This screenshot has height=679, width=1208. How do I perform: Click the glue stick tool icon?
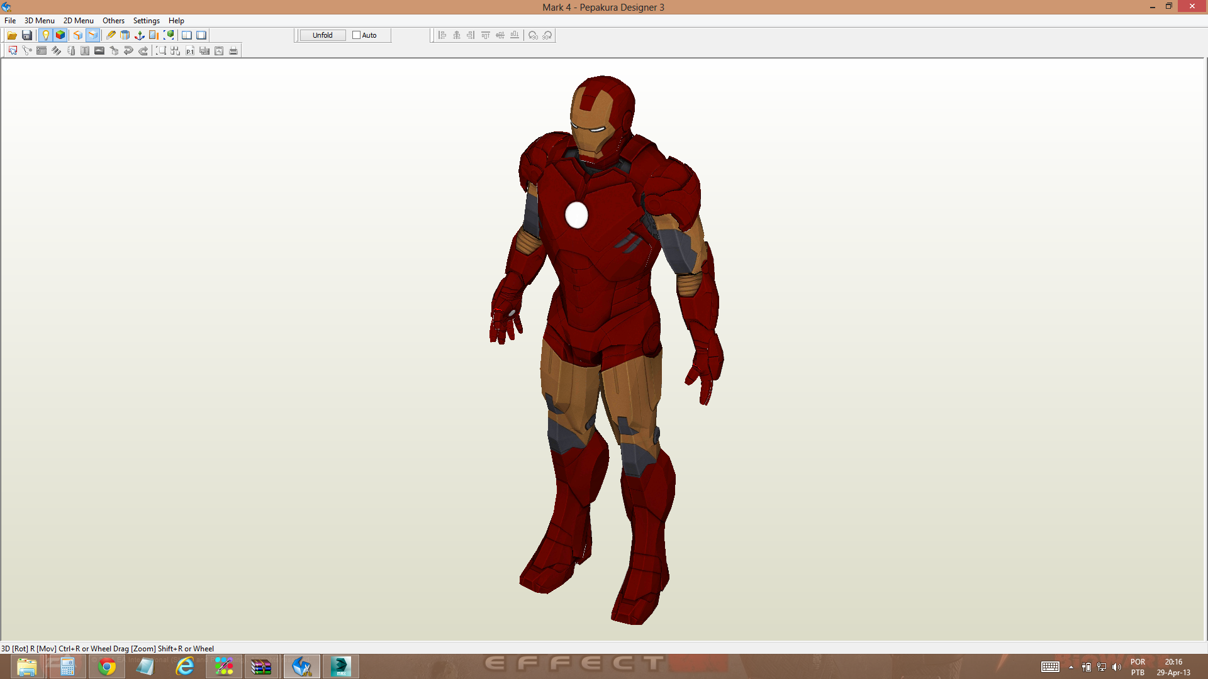coord(70,51)
